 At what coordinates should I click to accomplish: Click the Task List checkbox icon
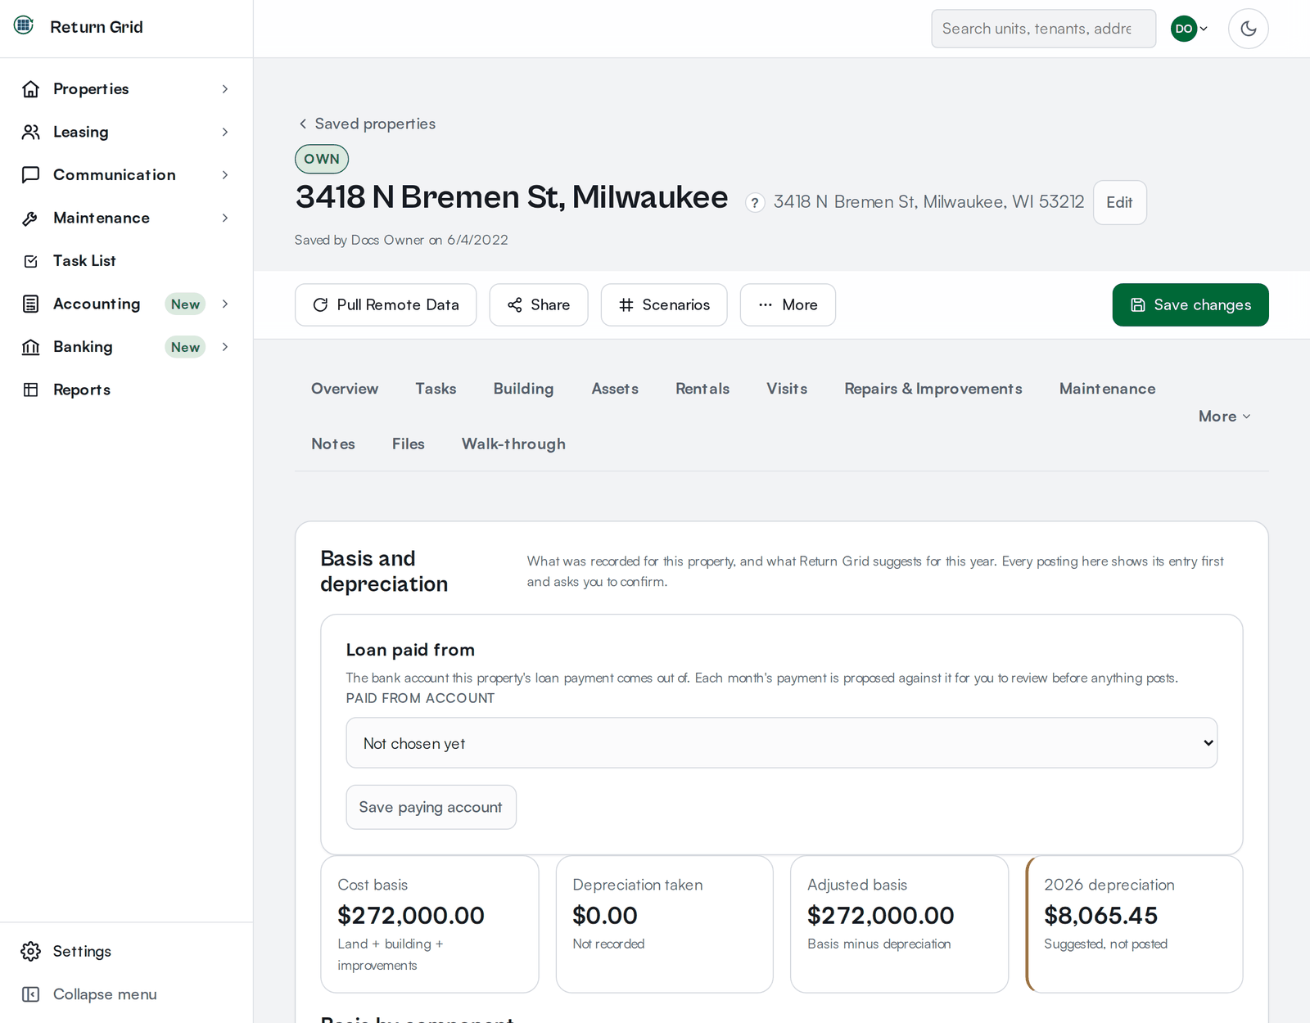(31, 261)
